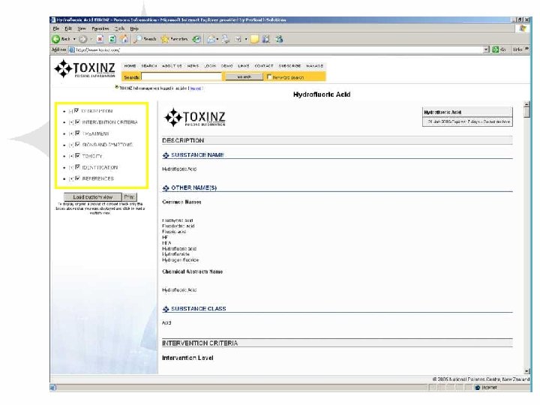Viewport: 540px width, 405px height.
Task: Click the History/Media globe icon
Action: pyautogui.click(x=196, y=39)
